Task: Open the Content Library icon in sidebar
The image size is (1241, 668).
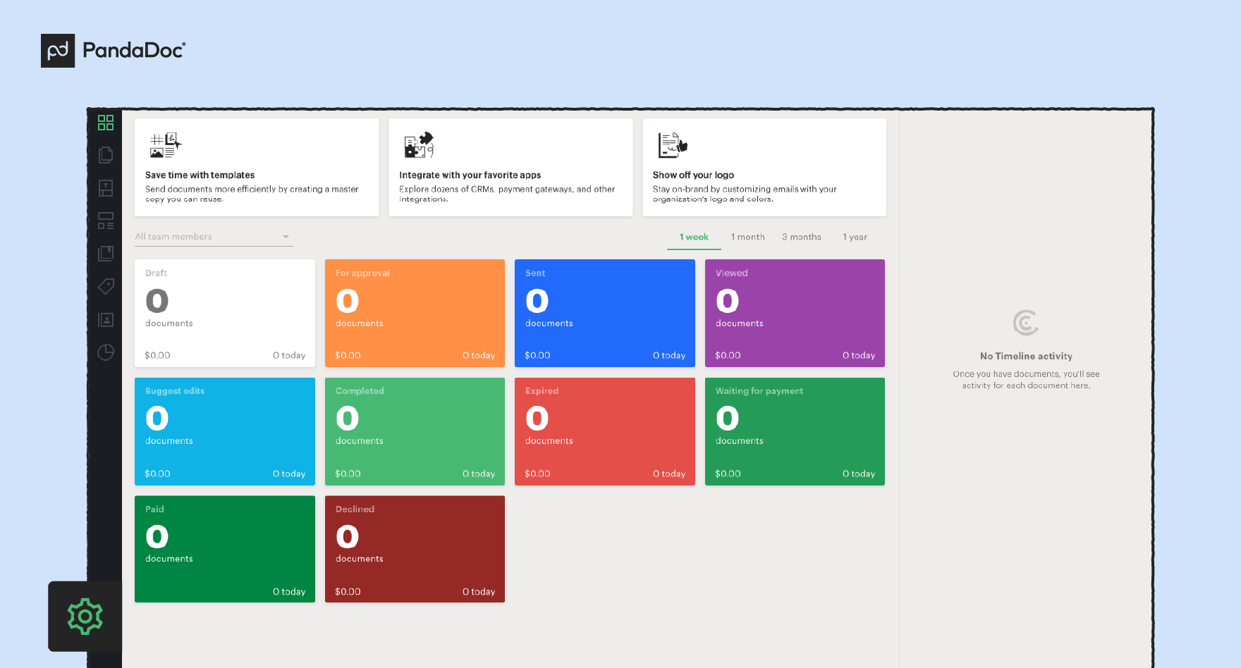Action: (x=106, y=254)
